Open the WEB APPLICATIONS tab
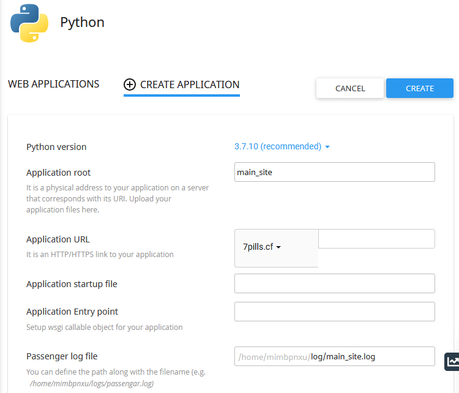This screenshot has width=459, height=393. 54,84
